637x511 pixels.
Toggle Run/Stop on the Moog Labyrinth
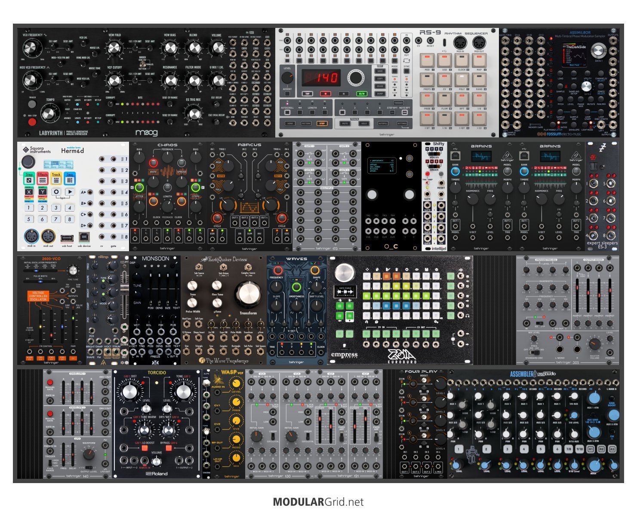coord(32,122)
